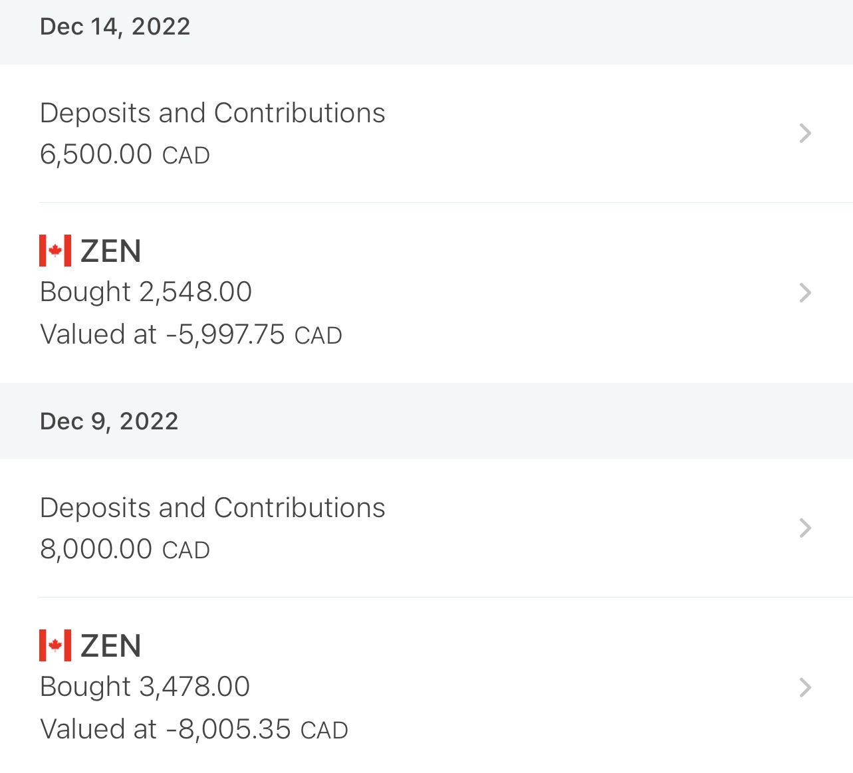Viewport: 853px width, 773px height.
Task: Open the Dec 9 chevron for the 8,000.00 deposit
Action: click(x=805, y=528)
